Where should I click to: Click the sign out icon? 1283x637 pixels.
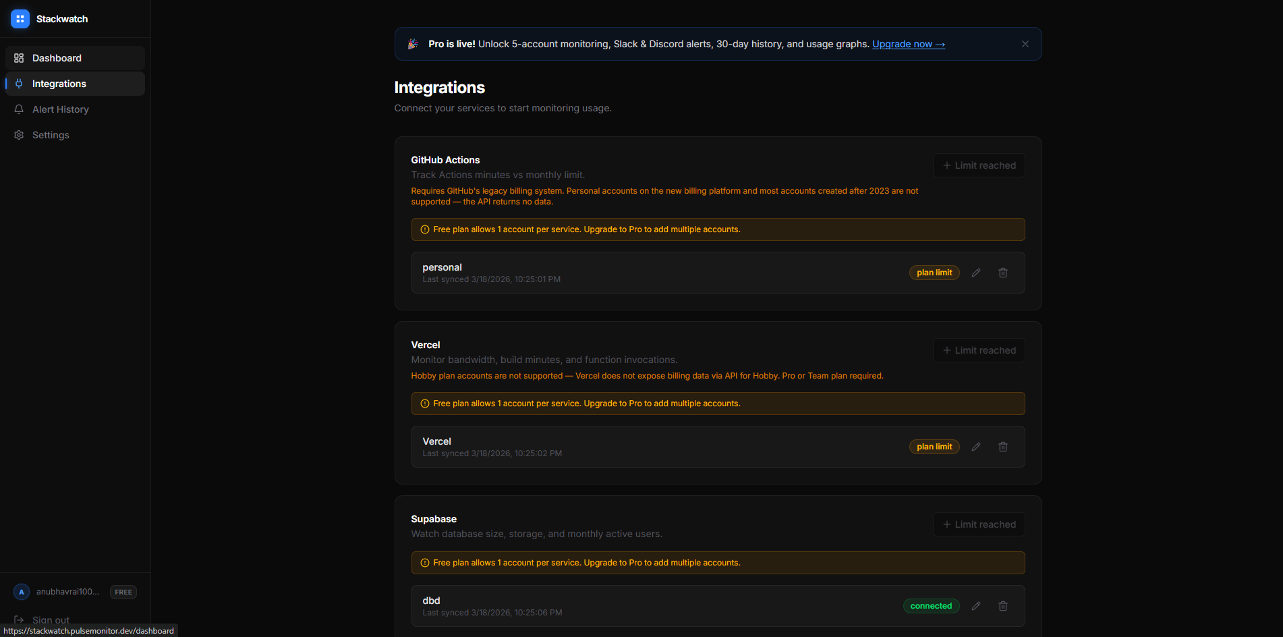click(x=18, y=619)
